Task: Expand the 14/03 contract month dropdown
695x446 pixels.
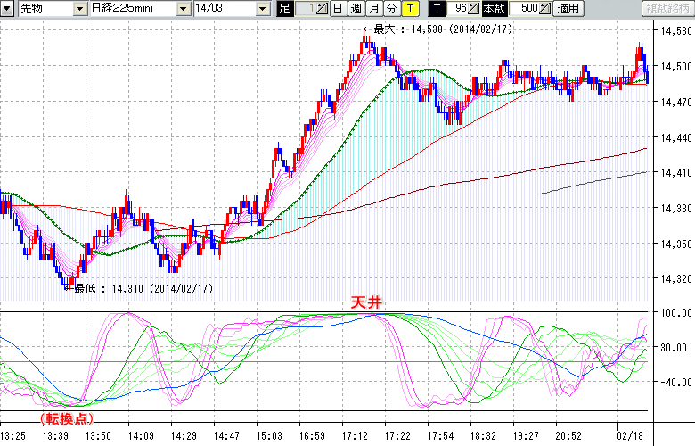Action: [262, 8]
